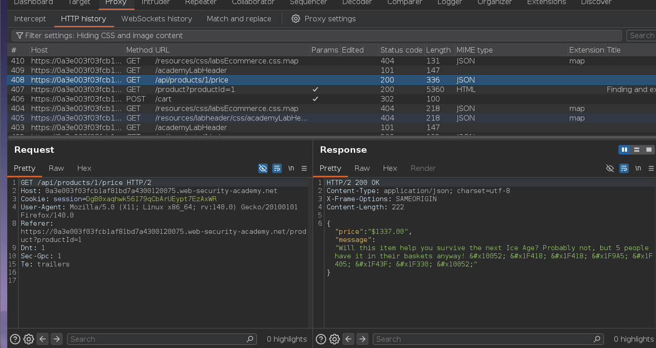Image resolution: width=656 pixels, height=348 pixels.
Task: Select history row 406 POST /cart
Action: pyautogui.click(x=332, y=99)
